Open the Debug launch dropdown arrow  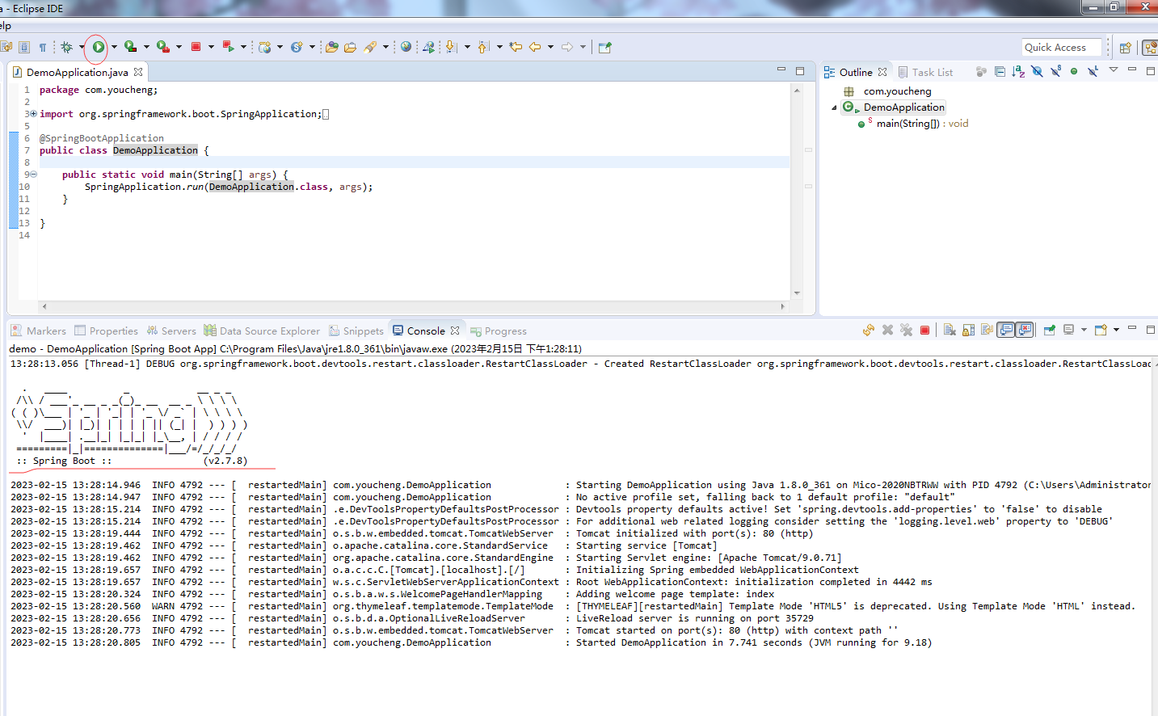pyautogui.click(x=82, y=47)
